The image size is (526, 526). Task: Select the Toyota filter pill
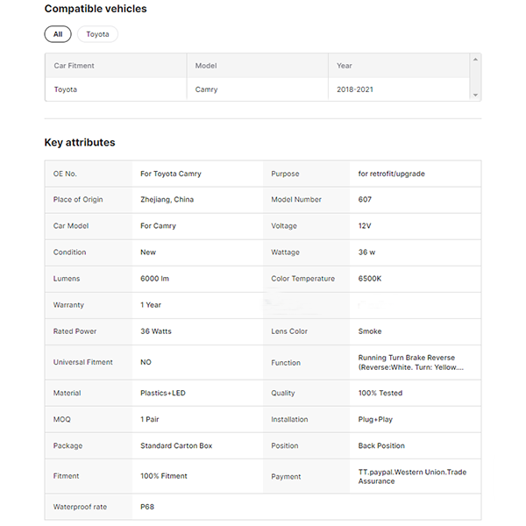point(97,34)
